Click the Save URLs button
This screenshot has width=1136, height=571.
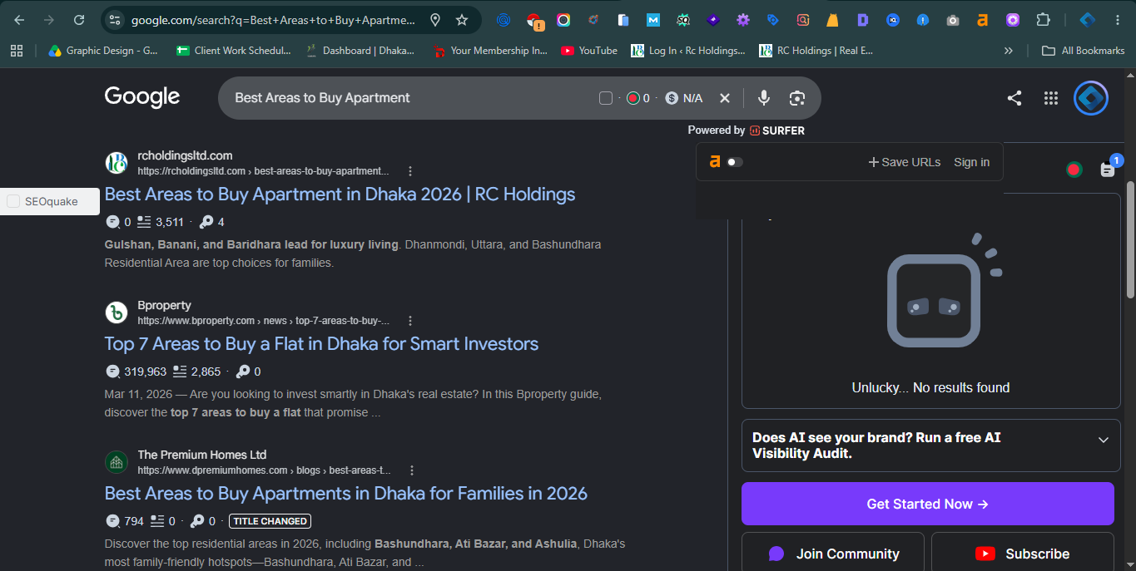coord(905,162)
